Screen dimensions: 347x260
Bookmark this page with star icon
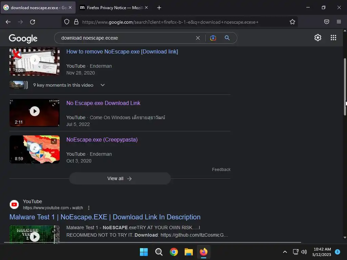click(292, 22)
